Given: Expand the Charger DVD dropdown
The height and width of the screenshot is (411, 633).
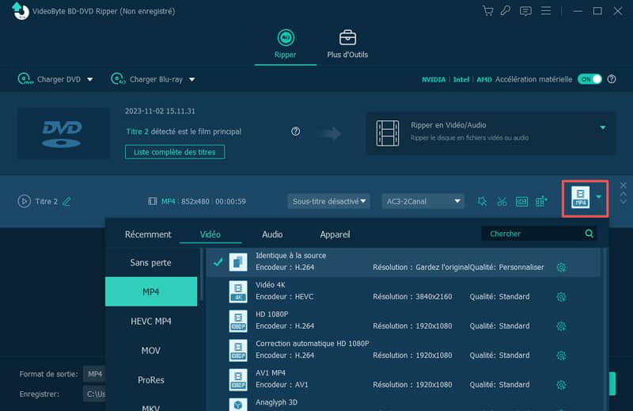Looking at the screenshot, I should click(89, 79).
